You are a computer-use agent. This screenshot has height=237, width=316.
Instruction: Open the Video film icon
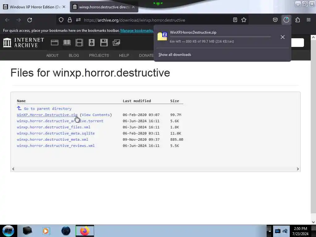click(x=79, y=43)
